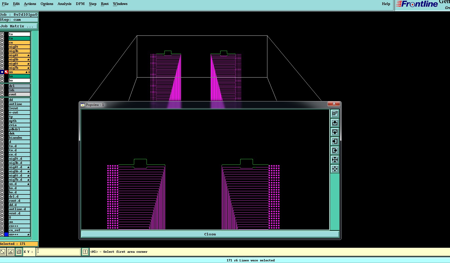The image size is (450, 263).
Task: Select the ldi layer name
Action: pos(19,90)
